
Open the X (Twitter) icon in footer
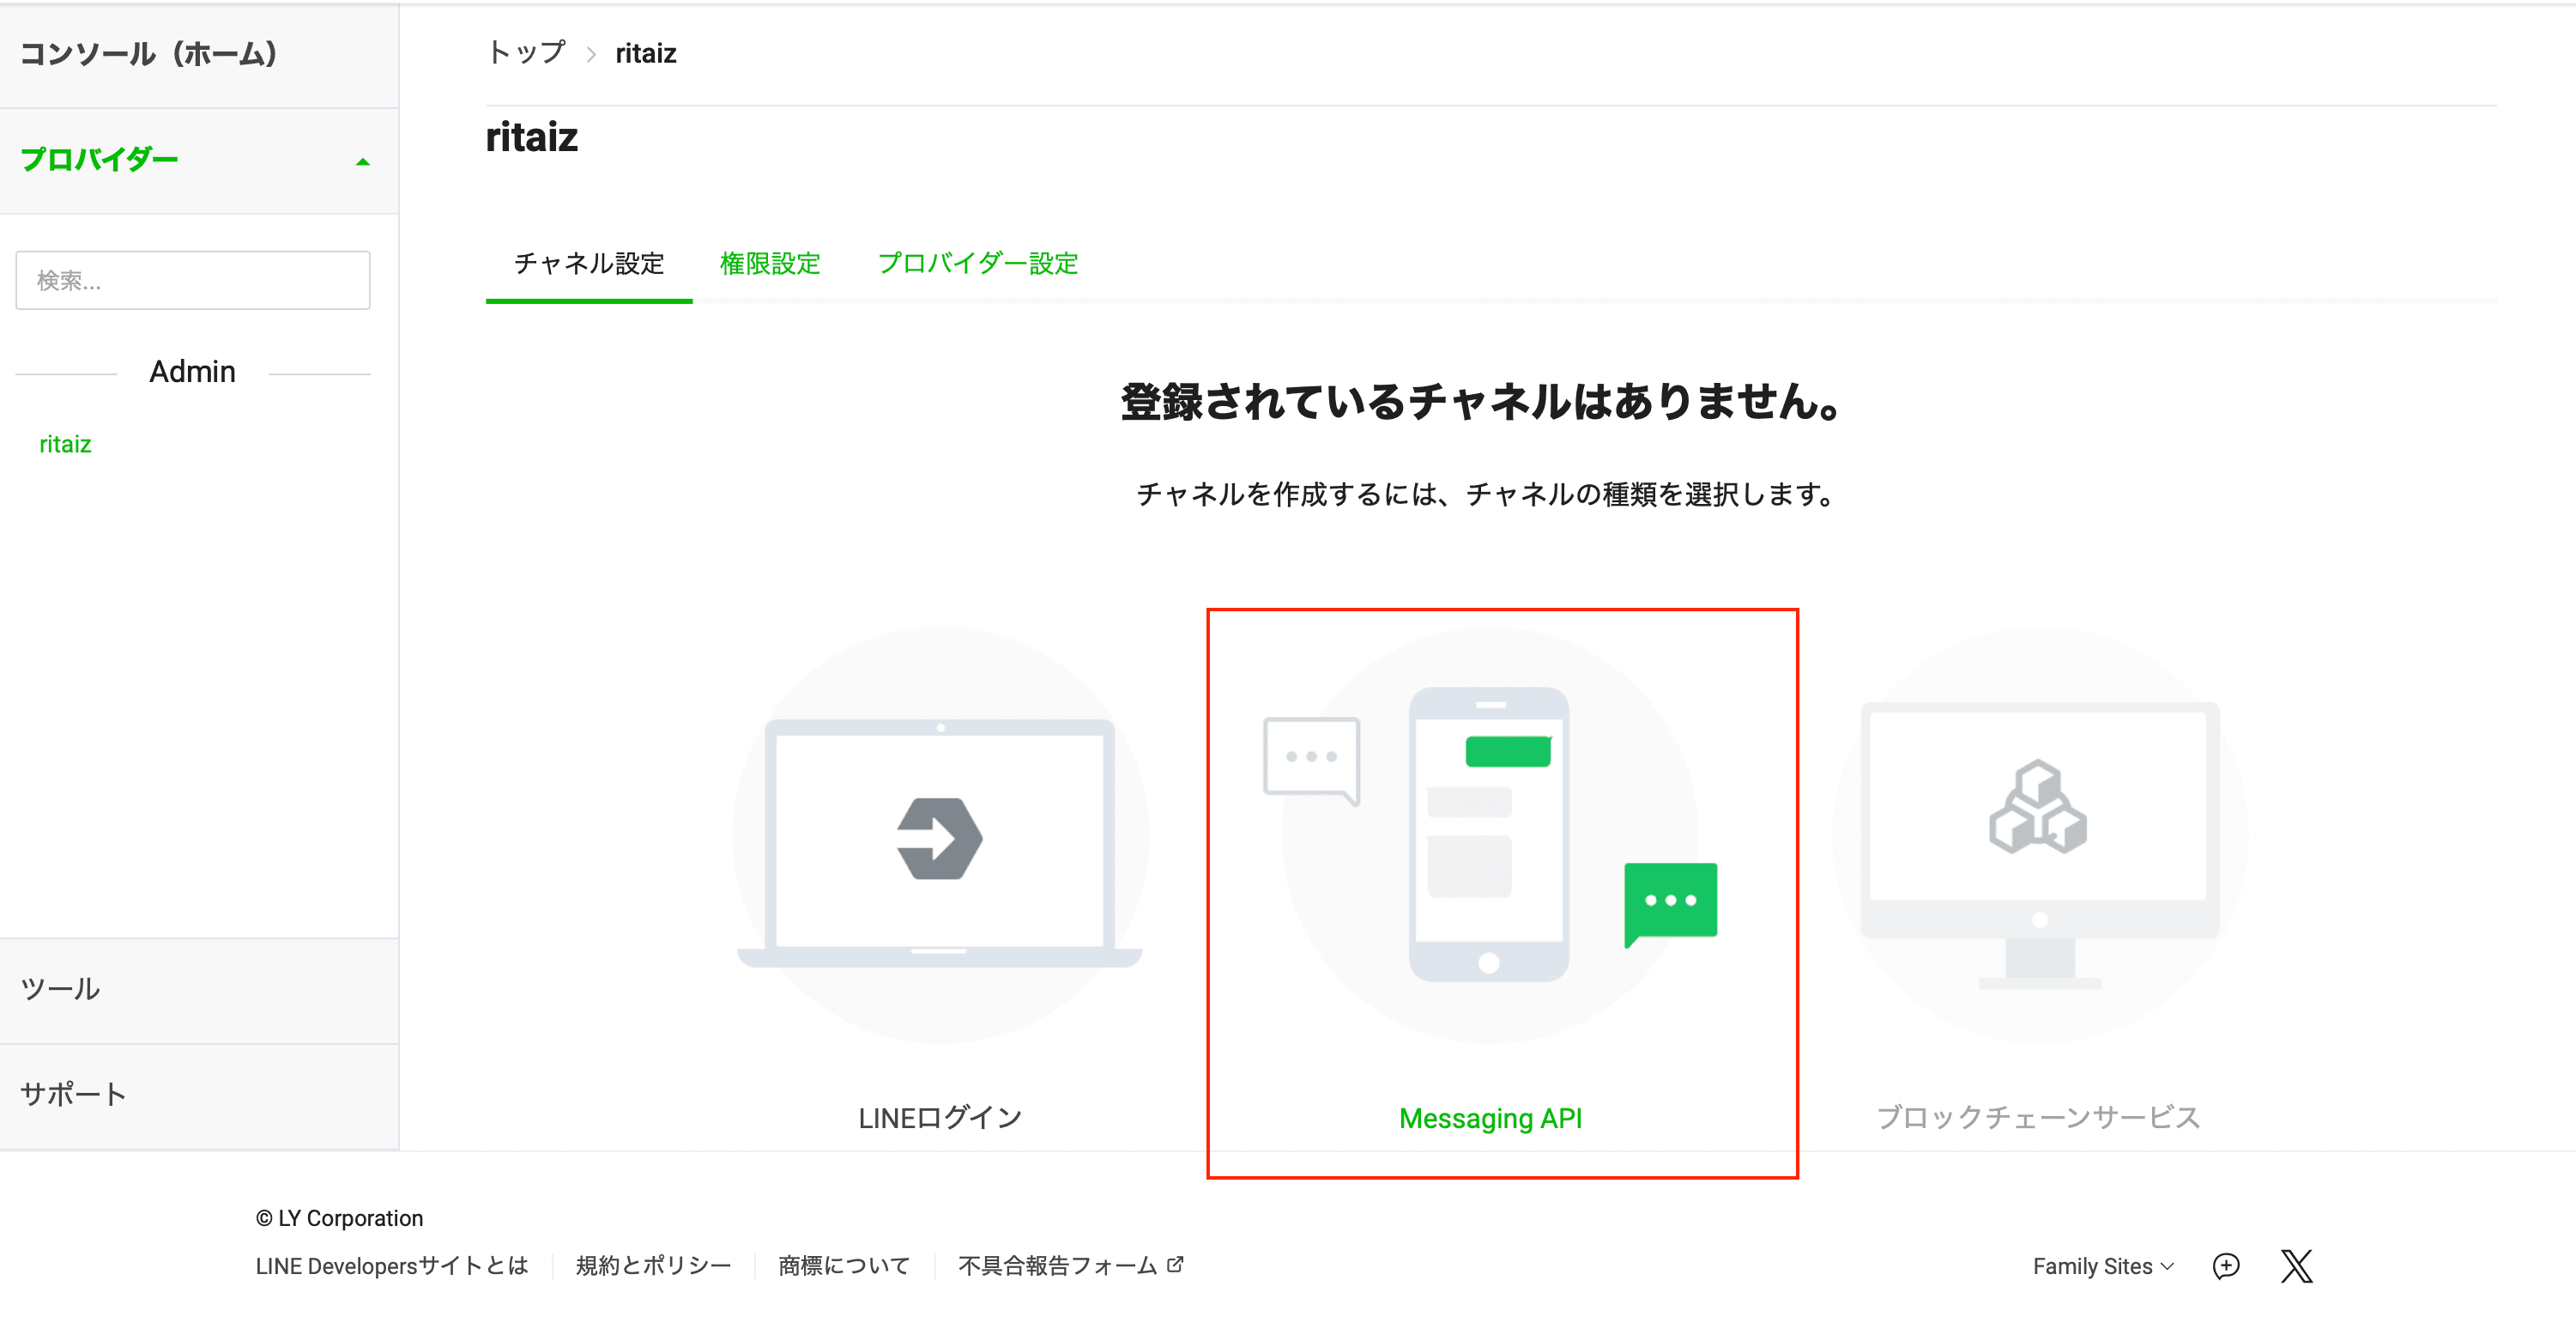click(x=2296, y=1266)
